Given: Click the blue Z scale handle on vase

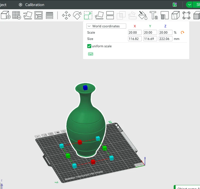Looking at the screenshot, I should pos(85,87).
